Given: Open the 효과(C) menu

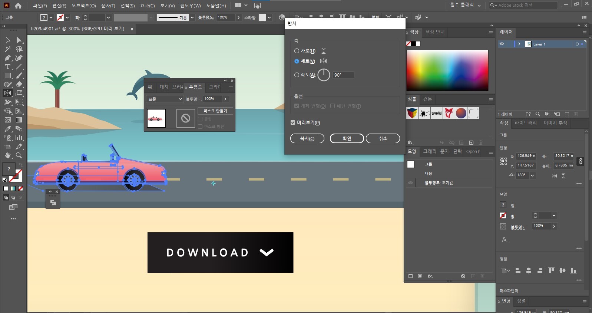Looking at the screenshot, I should [x=147, y=6].
